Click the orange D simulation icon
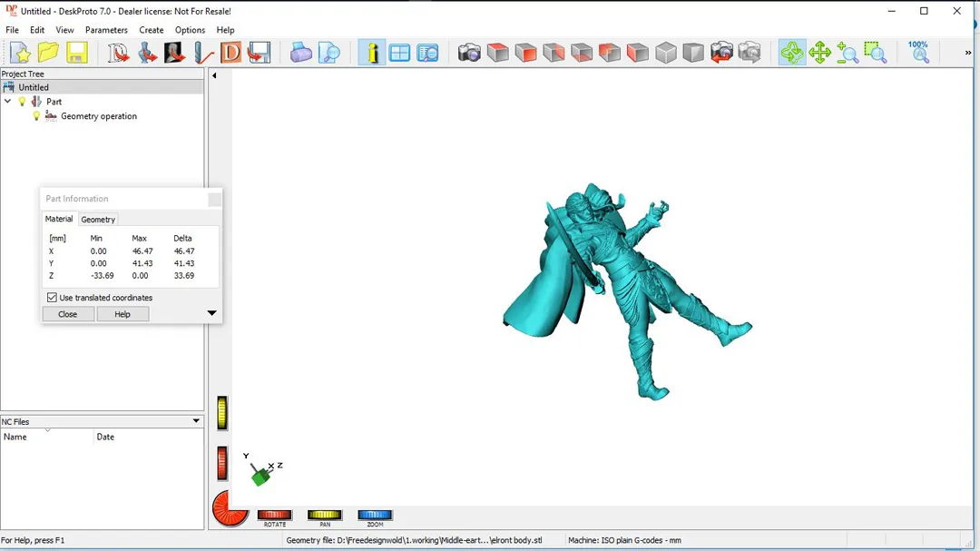Image resolution: width=980 pixels, height=551 pixels. coord(230,53)
